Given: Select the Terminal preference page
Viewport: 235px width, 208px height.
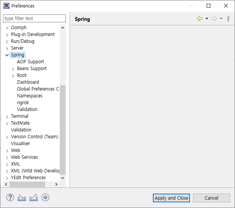Looking at the screenshot, I should click(x=19, y=116).
